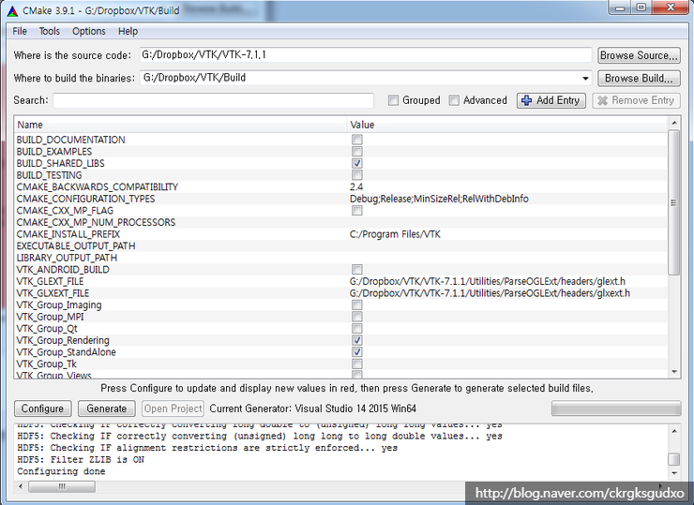Expand the build binaries path dropdown
The image size is (694, 505).
click(585, 79)
